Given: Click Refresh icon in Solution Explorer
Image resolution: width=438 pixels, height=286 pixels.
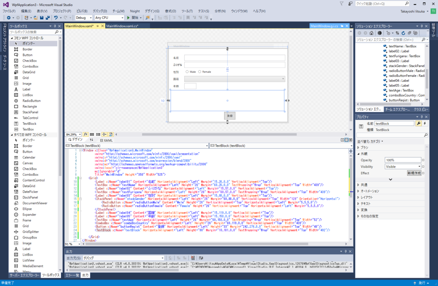Looking at the screenshot, I should click(403, 33).
